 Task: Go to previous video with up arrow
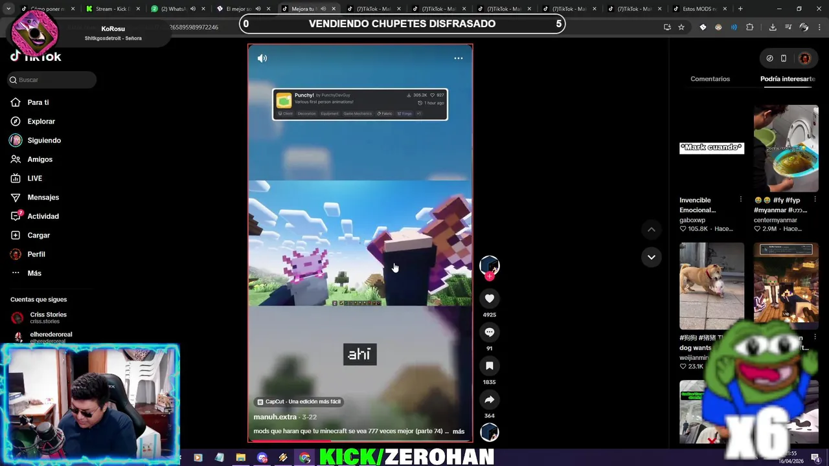[652, 230]
